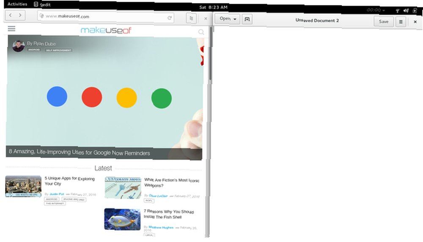Save the unsaved document in gedit
Image resolution: width=423 pixels, height=242 pixels.
coord(383,22)
